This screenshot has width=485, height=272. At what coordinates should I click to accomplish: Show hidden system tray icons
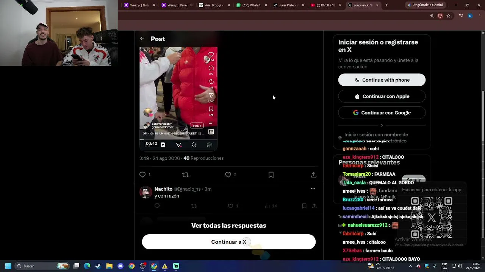coord(410,266)
